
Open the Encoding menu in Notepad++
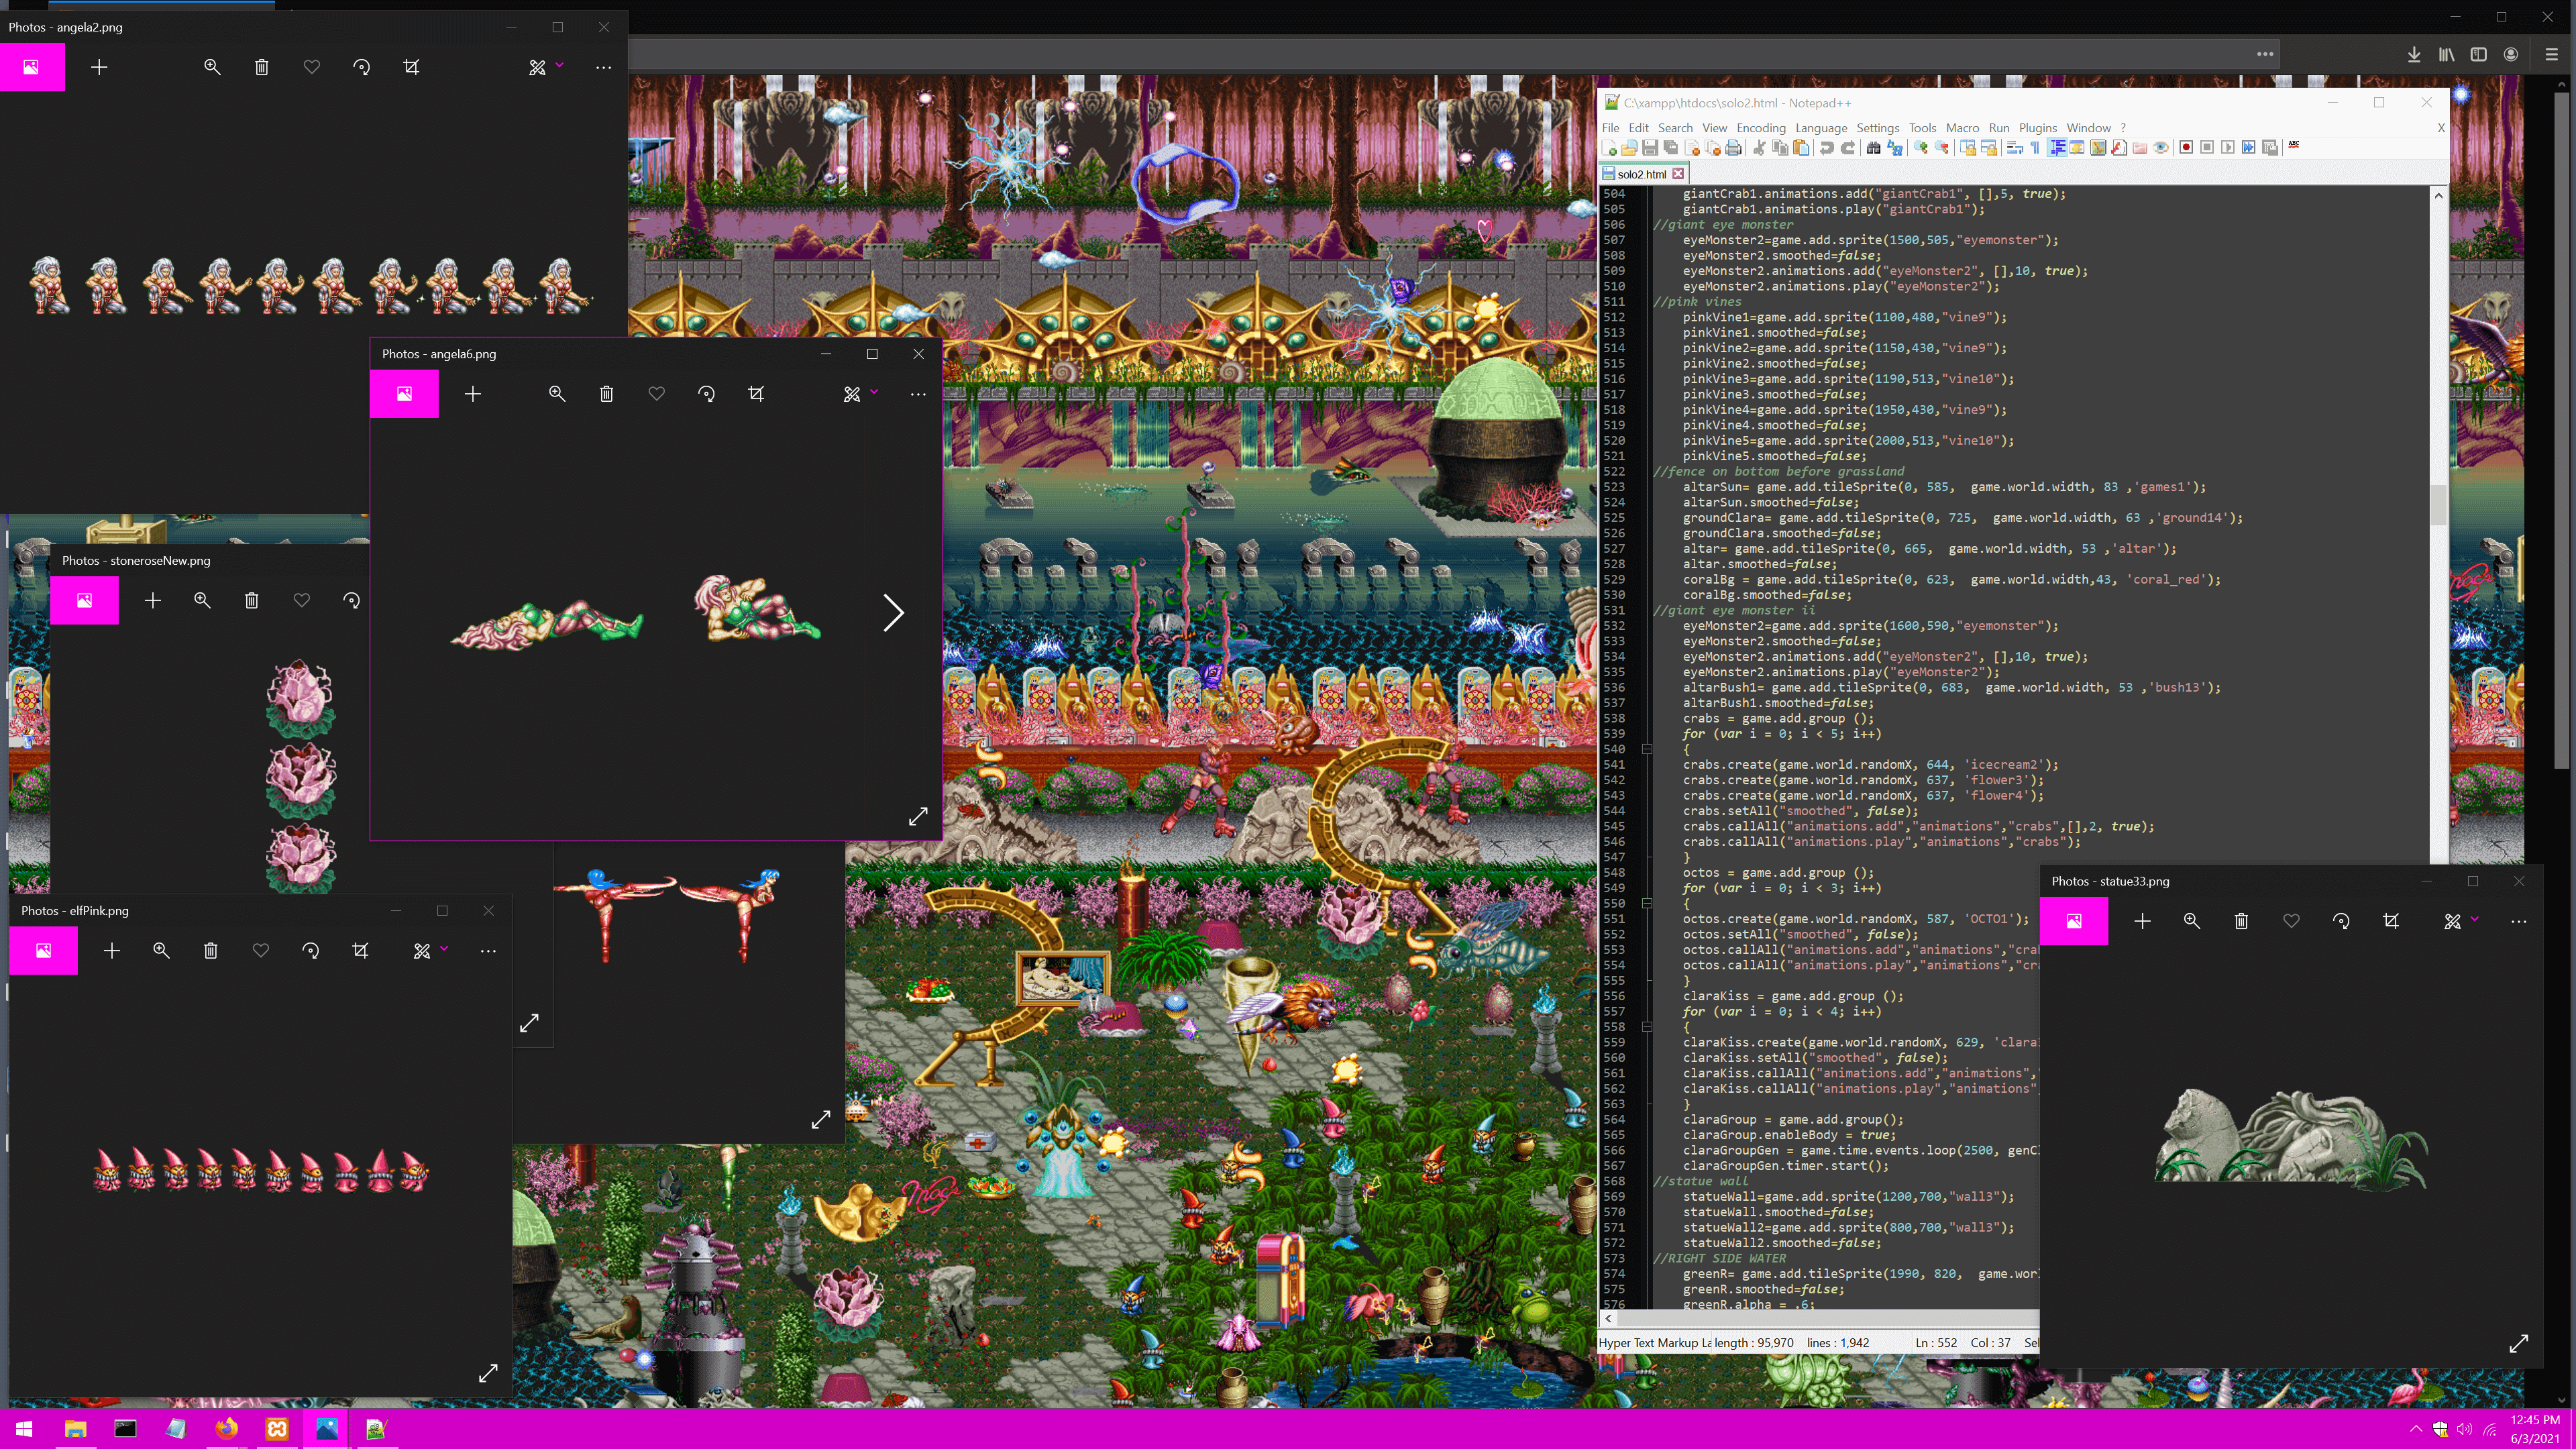(1761, 128)
